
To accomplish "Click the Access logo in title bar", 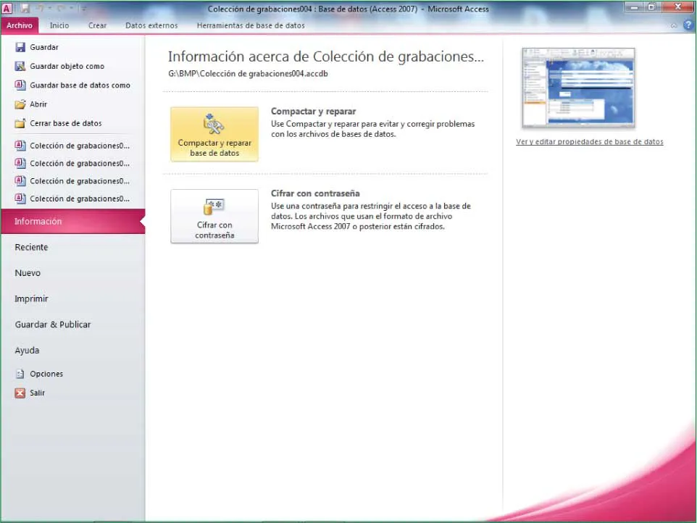I will coord(8,9).
